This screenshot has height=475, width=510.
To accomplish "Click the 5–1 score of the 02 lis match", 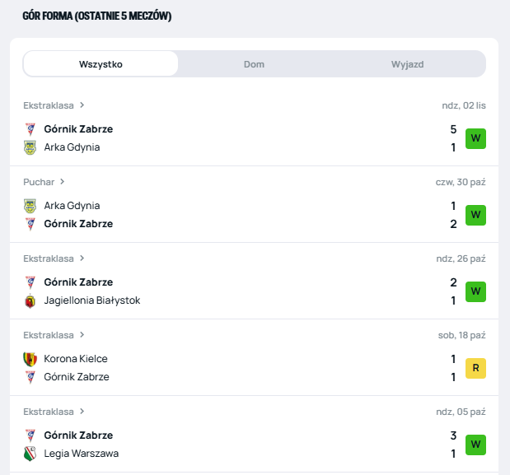I will (453, 138).
